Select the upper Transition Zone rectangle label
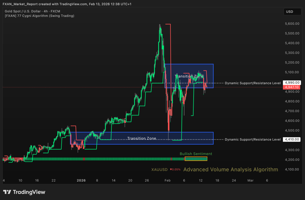The width and height of the screenshot is (305, 200). (x=189, y=76)
